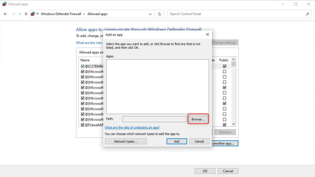
Task: Select the @{C27EB4BA list entry text
Action: tap(94, 66)
